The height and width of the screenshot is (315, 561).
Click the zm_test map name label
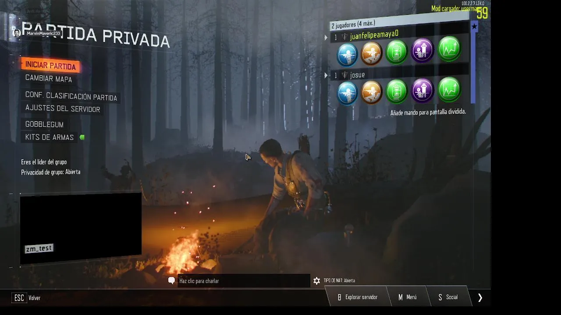click(x=39, y=248)
